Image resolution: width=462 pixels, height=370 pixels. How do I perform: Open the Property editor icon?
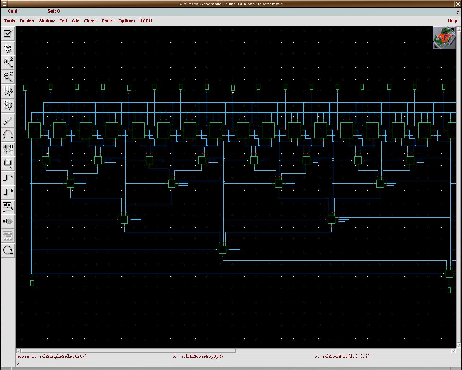(8, 149)
